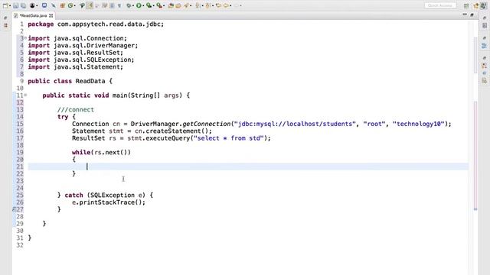Click the "technology10" password string

419,124
